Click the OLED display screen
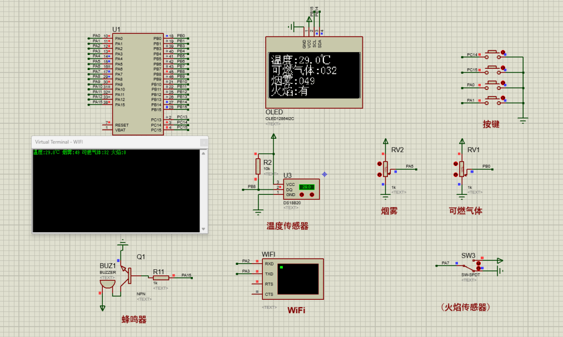563x337 pixels. 313,75
